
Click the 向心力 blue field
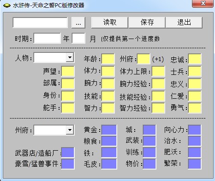[x=195, y=130]
